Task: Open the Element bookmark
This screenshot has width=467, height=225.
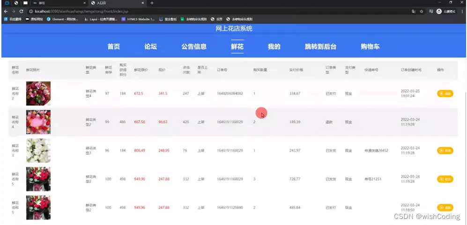Action: point(63,19)
